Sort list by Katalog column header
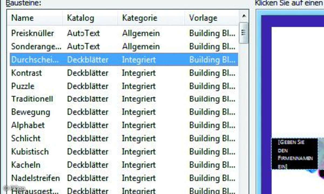Image resolution: width=324 pixels, height=194 pixels. coord(80,18)
